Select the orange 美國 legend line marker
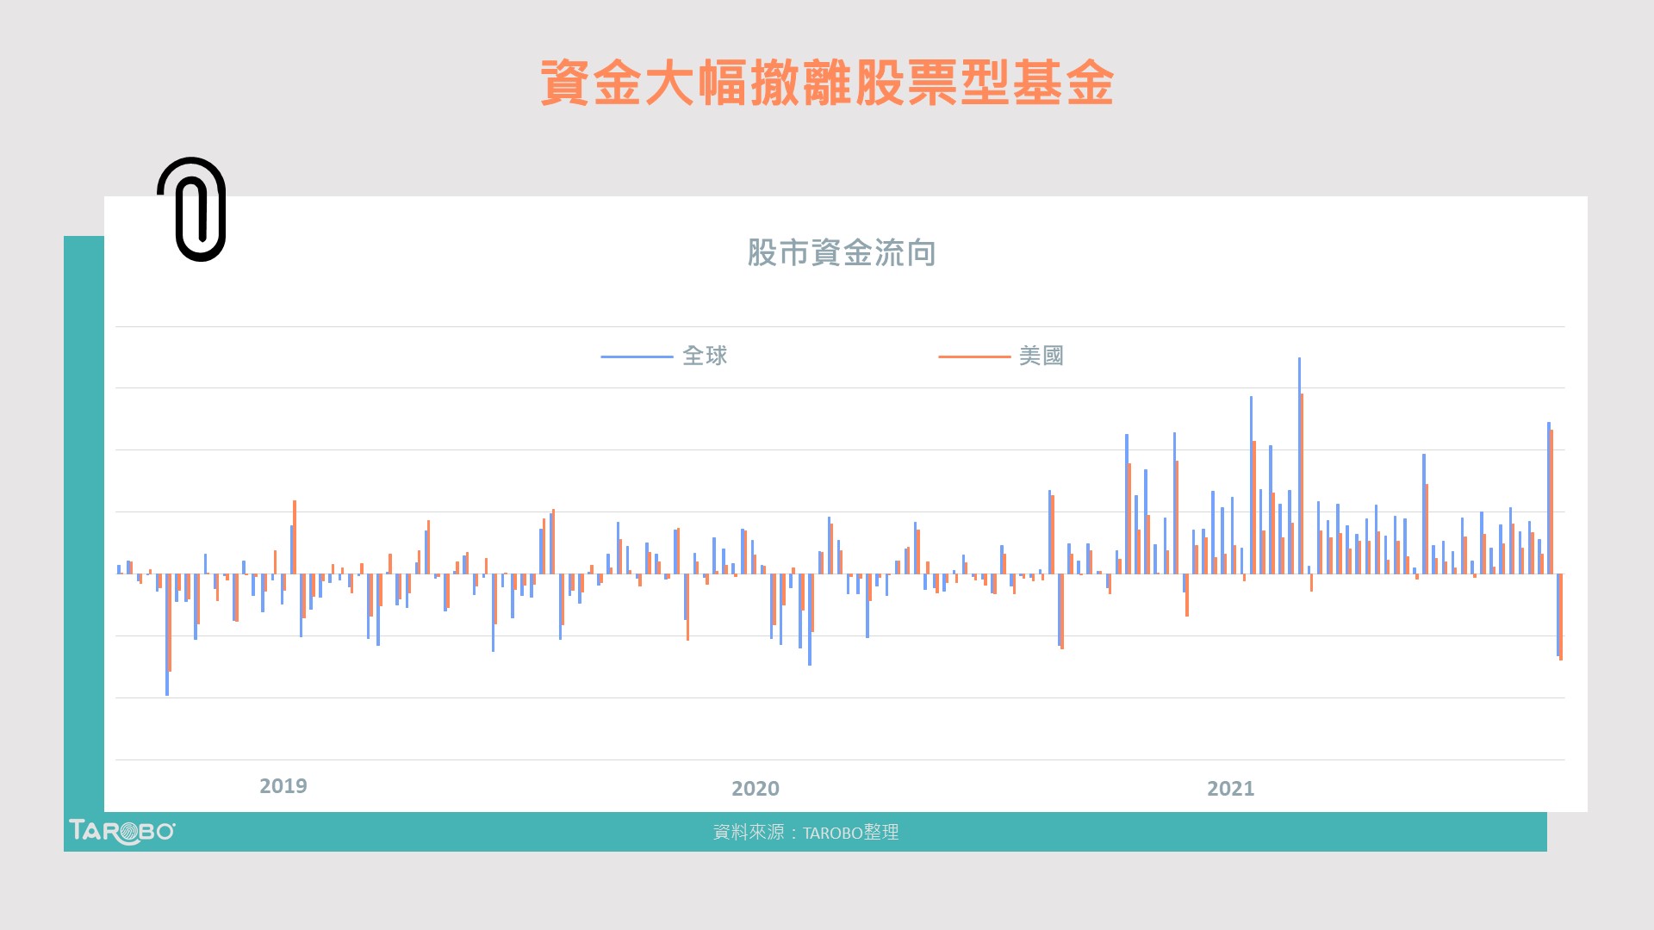Screen dimensions: 1654x930 click(x=973, y=356)
